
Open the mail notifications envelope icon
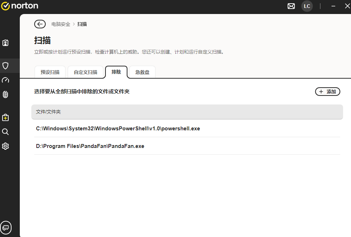291,6
